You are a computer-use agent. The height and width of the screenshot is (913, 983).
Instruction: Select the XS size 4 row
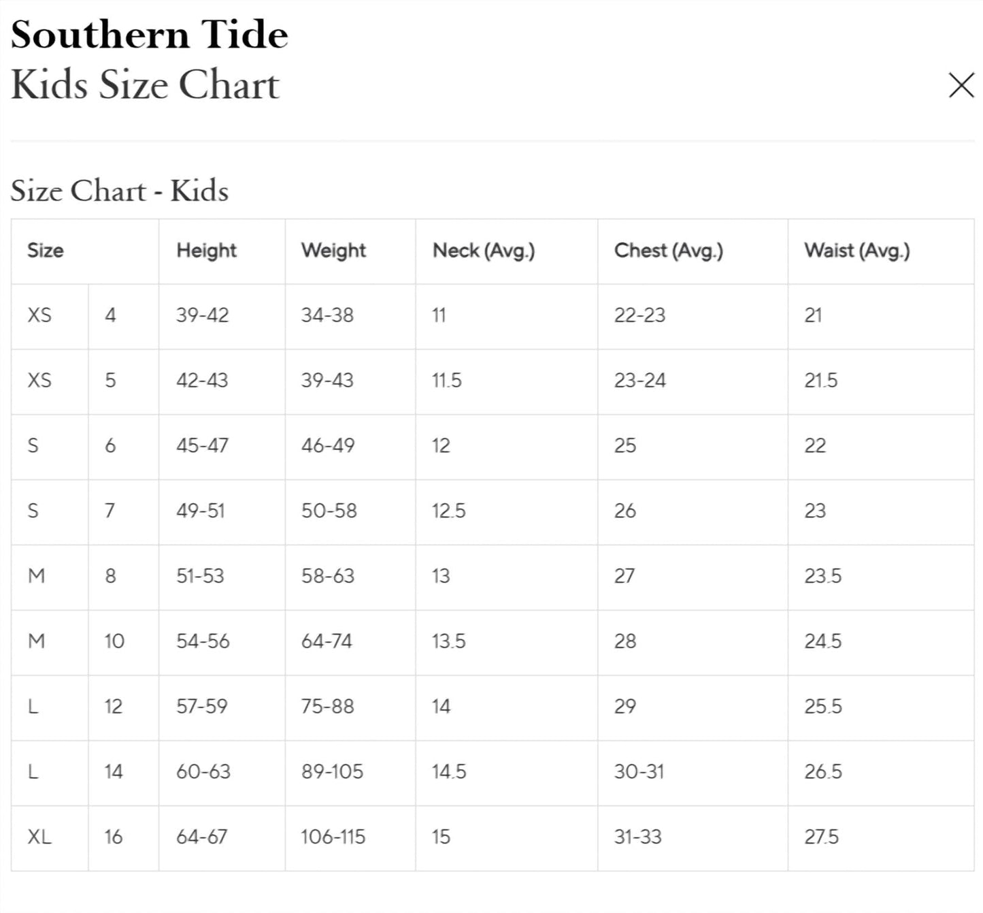point(41,316)
